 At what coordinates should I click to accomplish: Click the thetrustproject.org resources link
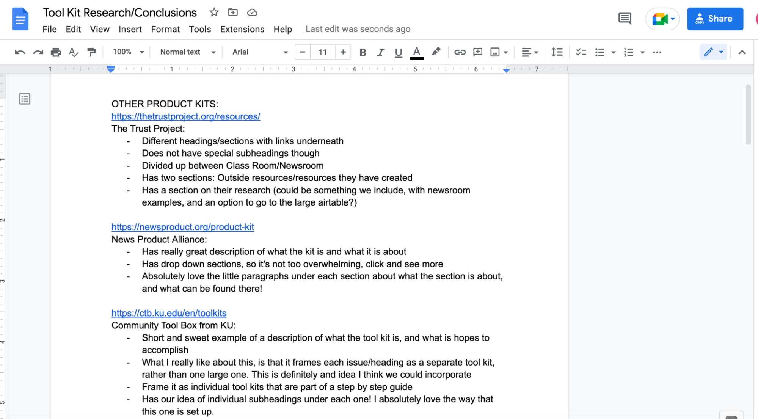click(185, 116)
